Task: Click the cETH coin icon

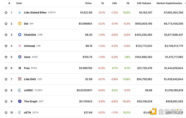Action: (x=20, y=112)
